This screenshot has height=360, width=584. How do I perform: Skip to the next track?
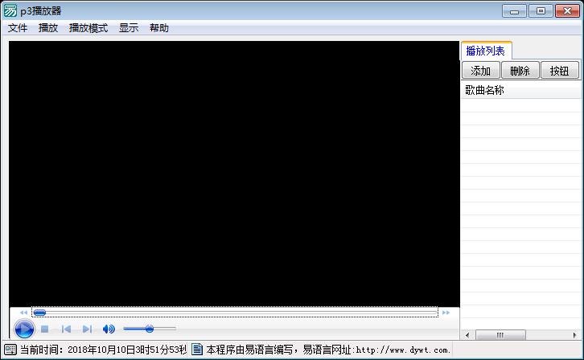coord(87,329)
